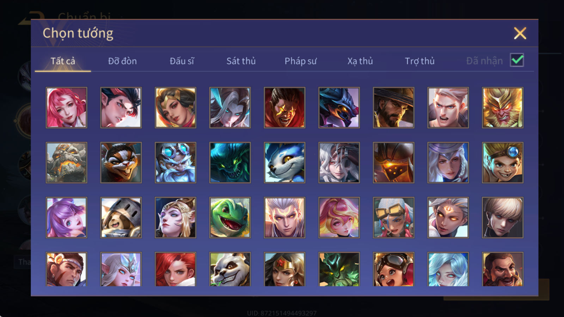The height and width of the screenshot is (317, 564).
Task: Select the white-bearded goggles dwarf hero
Action: [176, 162]
